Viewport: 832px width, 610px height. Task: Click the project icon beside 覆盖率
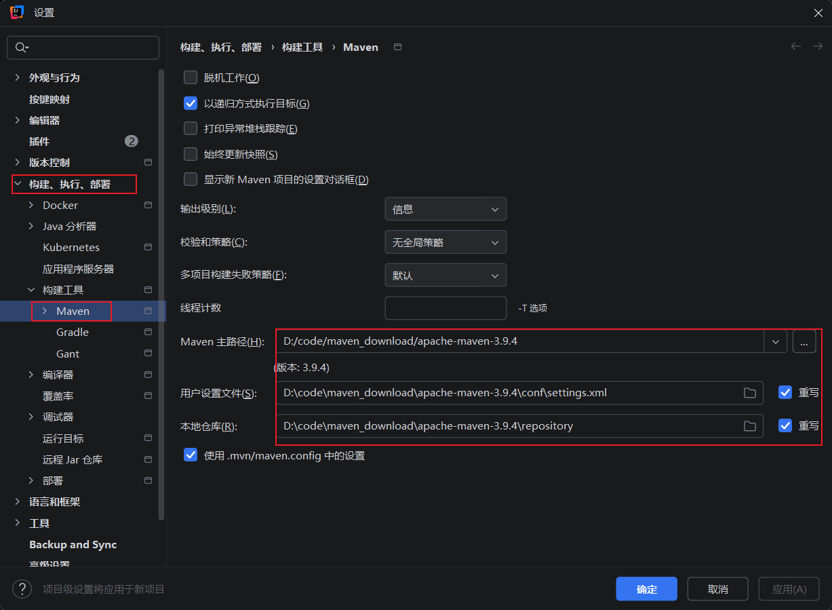coord(148,396)
